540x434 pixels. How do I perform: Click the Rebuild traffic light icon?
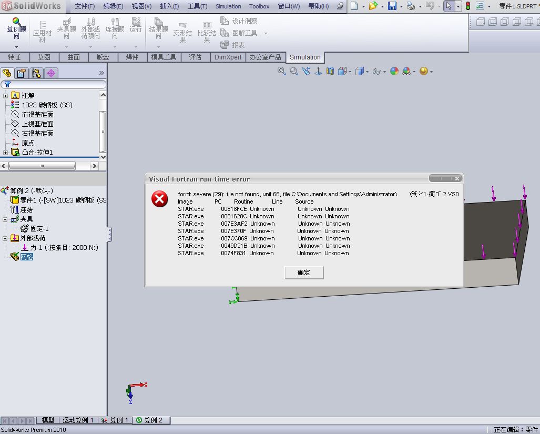coord(467,6)
